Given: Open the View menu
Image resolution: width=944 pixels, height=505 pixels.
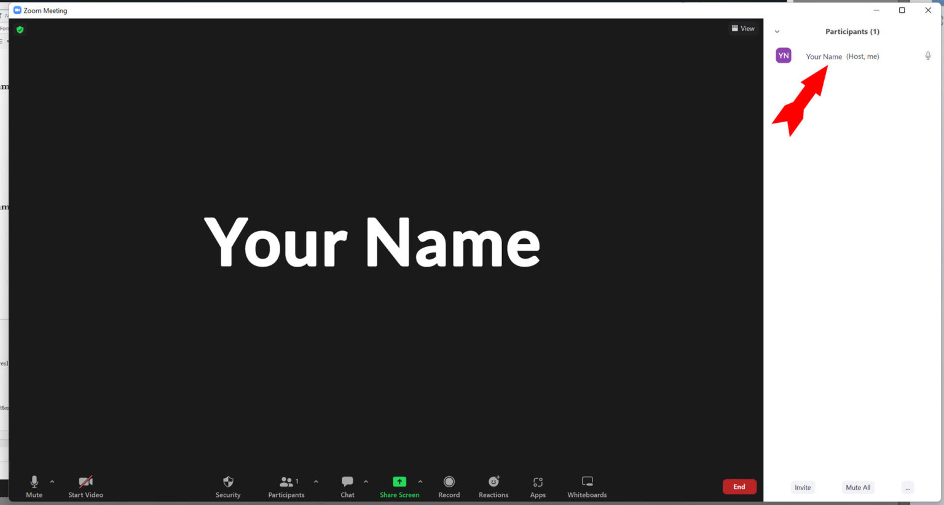Looking at the screenshot, I should coord(743,28).
